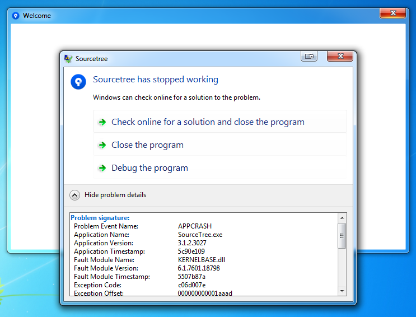Click the Application Name label
The height and width of the screenshot is (317, 416).
click(101, 235)
